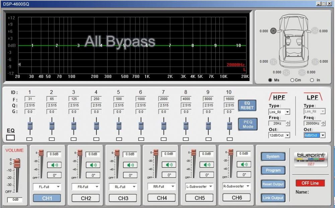
Task: Select front-left speaker on the car diagram
Action: tap(273, 31)
